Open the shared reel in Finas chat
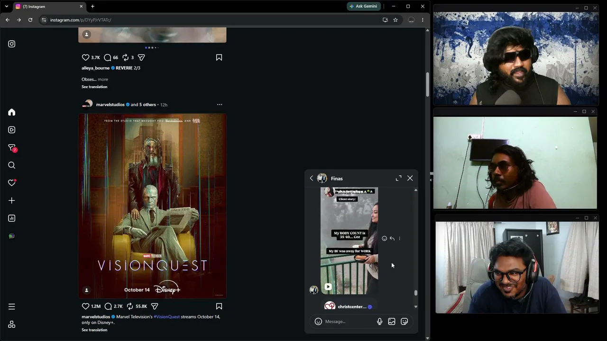 pos(349,241)
